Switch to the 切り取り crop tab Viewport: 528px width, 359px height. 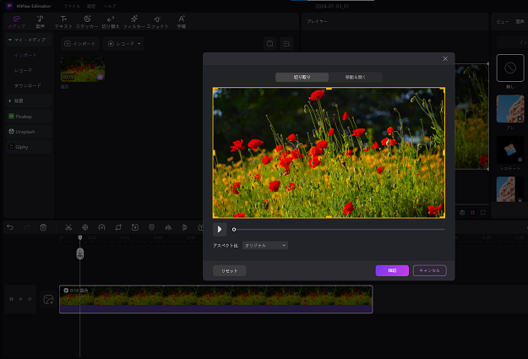click(x=302, y=77)
